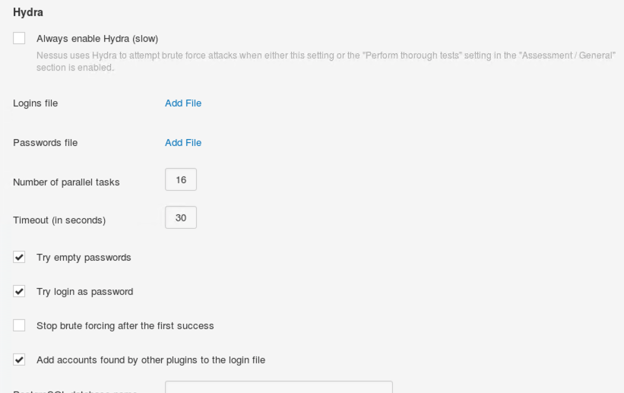Enable the Always enable Hydra checkbox
The width and height of the screenshot is (624, 393).
click(19, 38)
